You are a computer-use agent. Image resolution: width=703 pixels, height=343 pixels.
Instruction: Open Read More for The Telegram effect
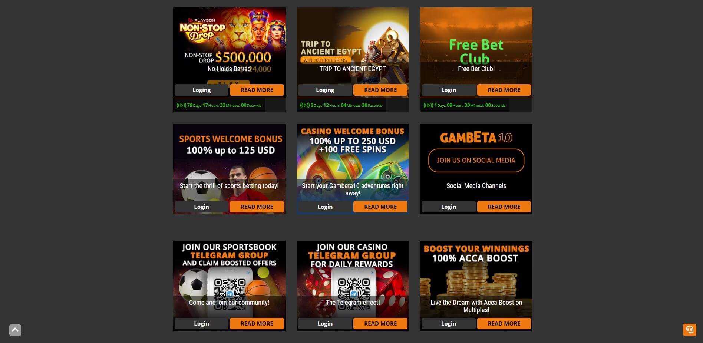click(x=380, y=324)
